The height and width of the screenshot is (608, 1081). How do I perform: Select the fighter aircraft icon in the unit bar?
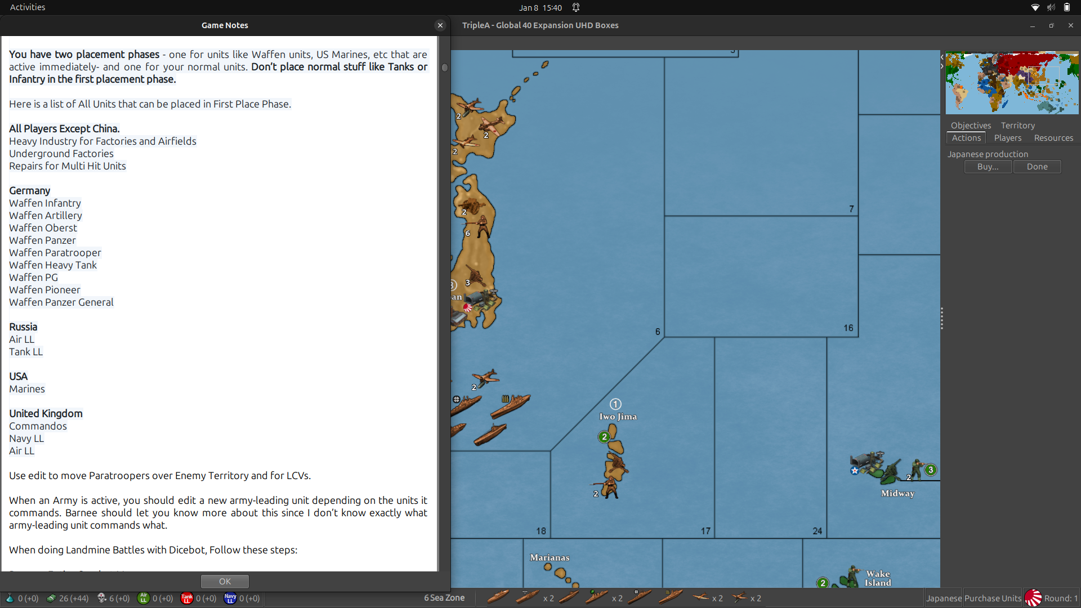pos(702,598)
